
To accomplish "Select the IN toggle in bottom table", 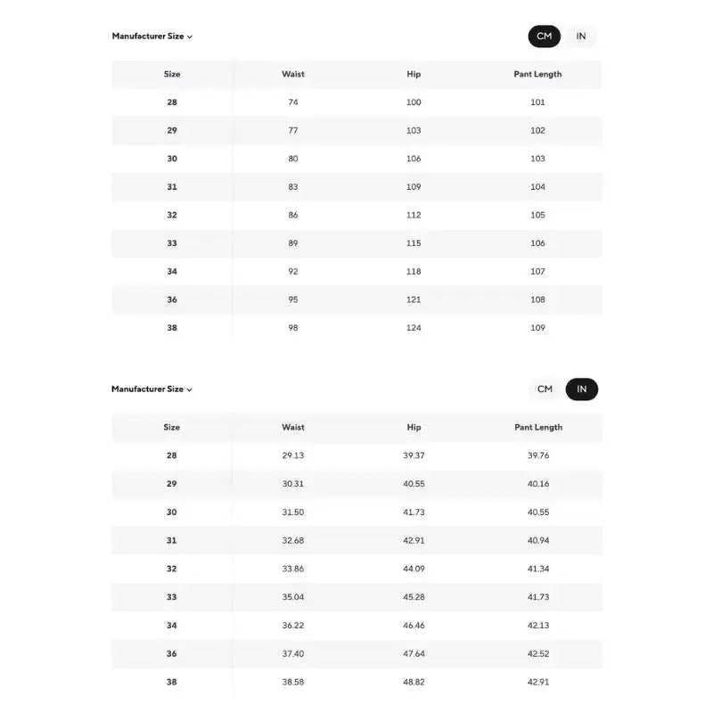I will tap(582, 389).
